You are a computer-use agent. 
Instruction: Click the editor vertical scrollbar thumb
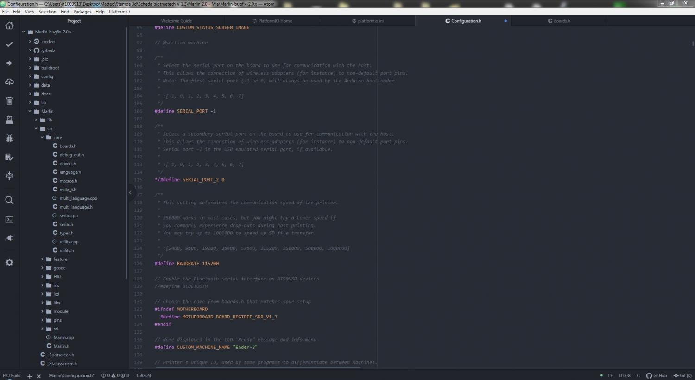click(693, 44)
